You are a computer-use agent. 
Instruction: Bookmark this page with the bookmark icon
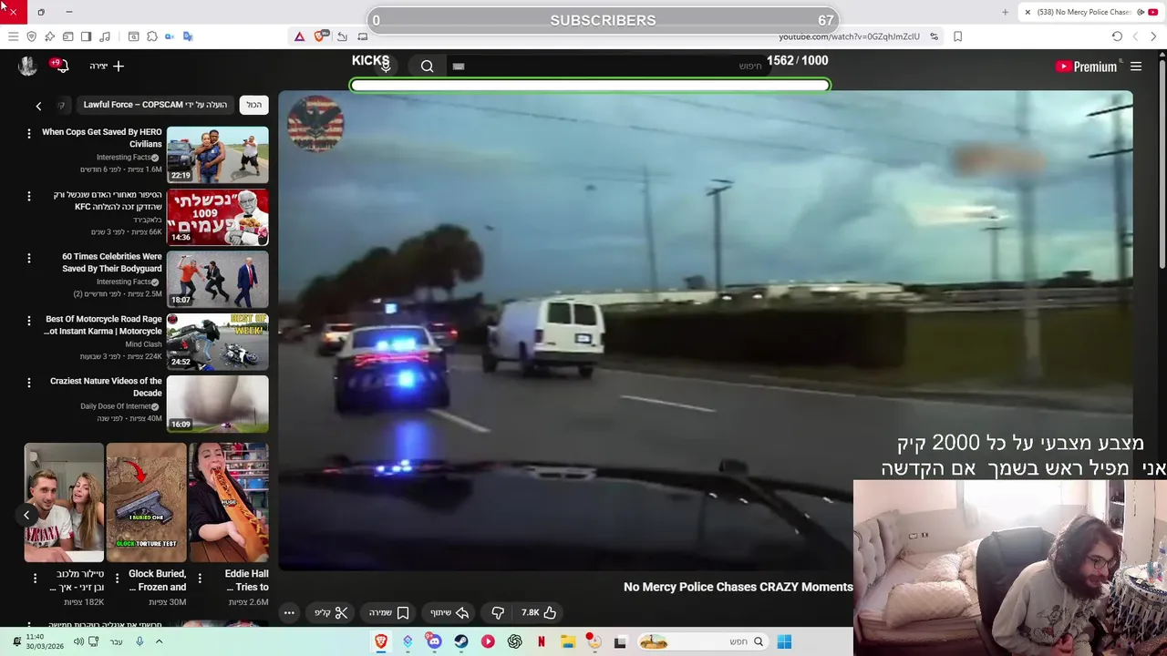click(957, 36)
